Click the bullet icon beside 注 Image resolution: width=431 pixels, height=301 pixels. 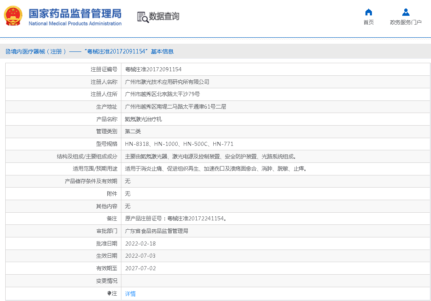pos(109,293)
